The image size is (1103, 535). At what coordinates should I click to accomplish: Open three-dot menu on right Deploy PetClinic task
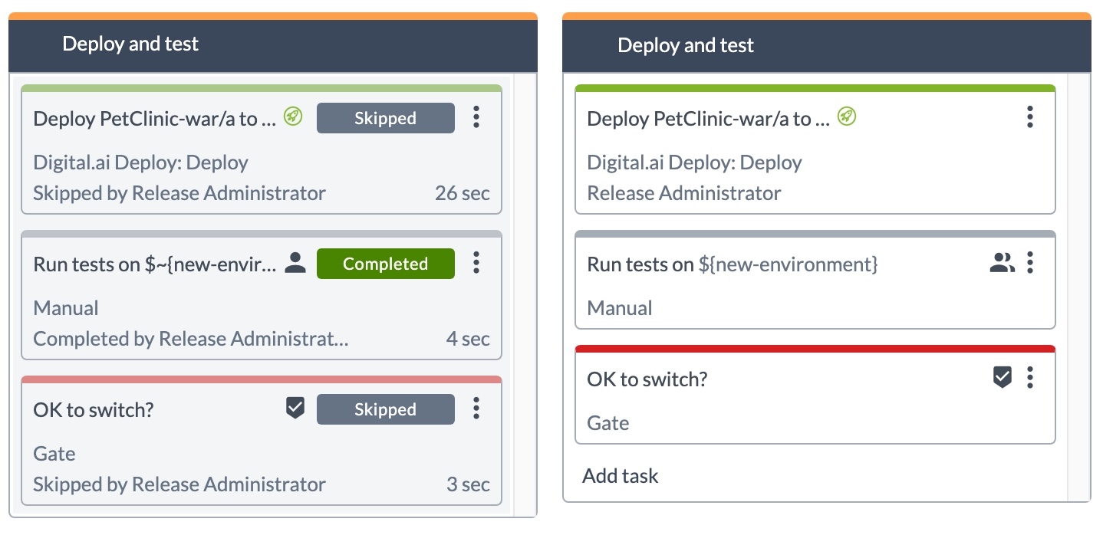click(1030, 117)
